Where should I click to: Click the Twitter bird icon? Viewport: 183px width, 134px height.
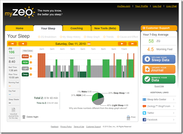(144, 113)
